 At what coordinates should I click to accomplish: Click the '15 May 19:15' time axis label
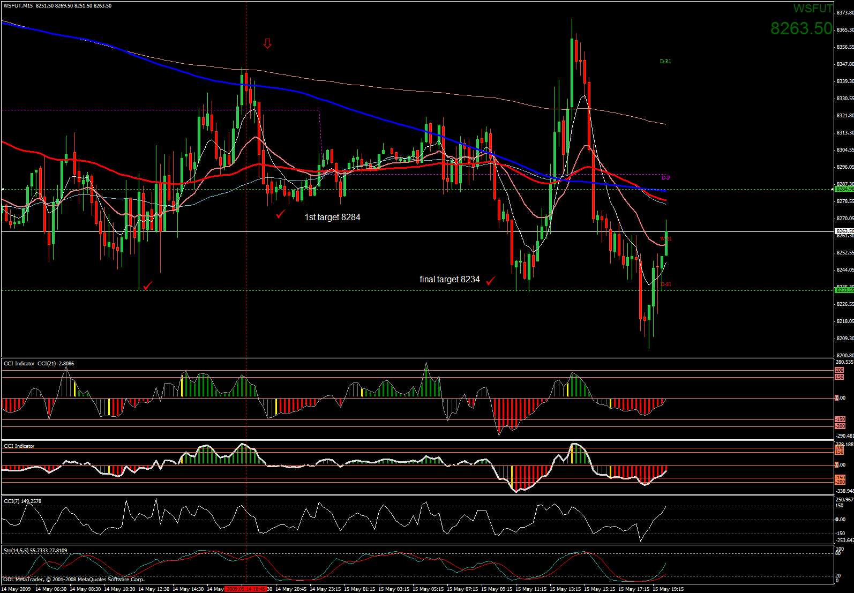(668, 589)
